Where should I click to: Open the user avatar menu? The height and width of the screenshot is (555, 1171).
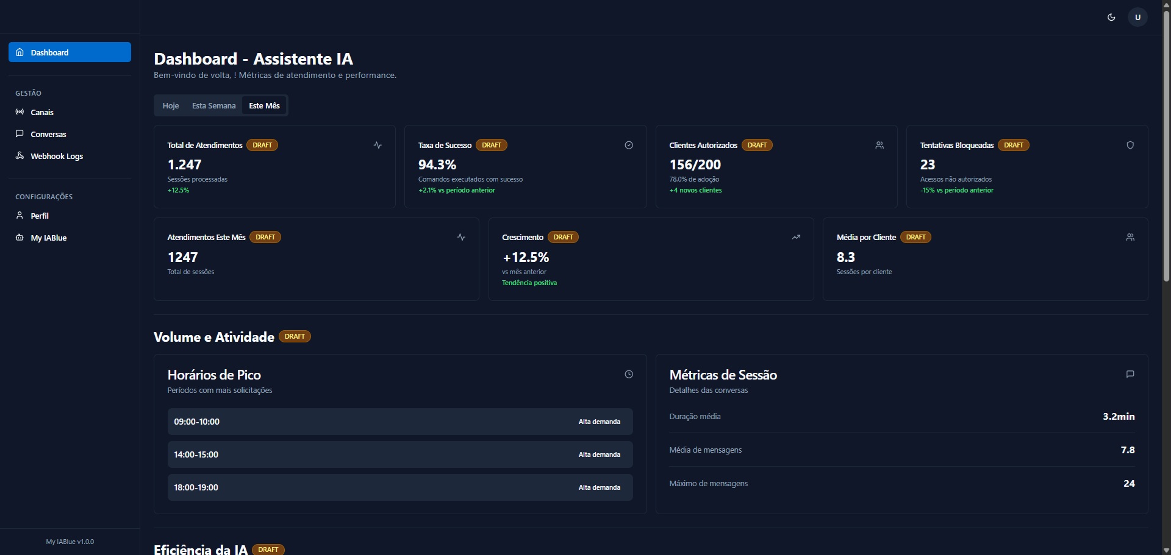point(1137,17)
